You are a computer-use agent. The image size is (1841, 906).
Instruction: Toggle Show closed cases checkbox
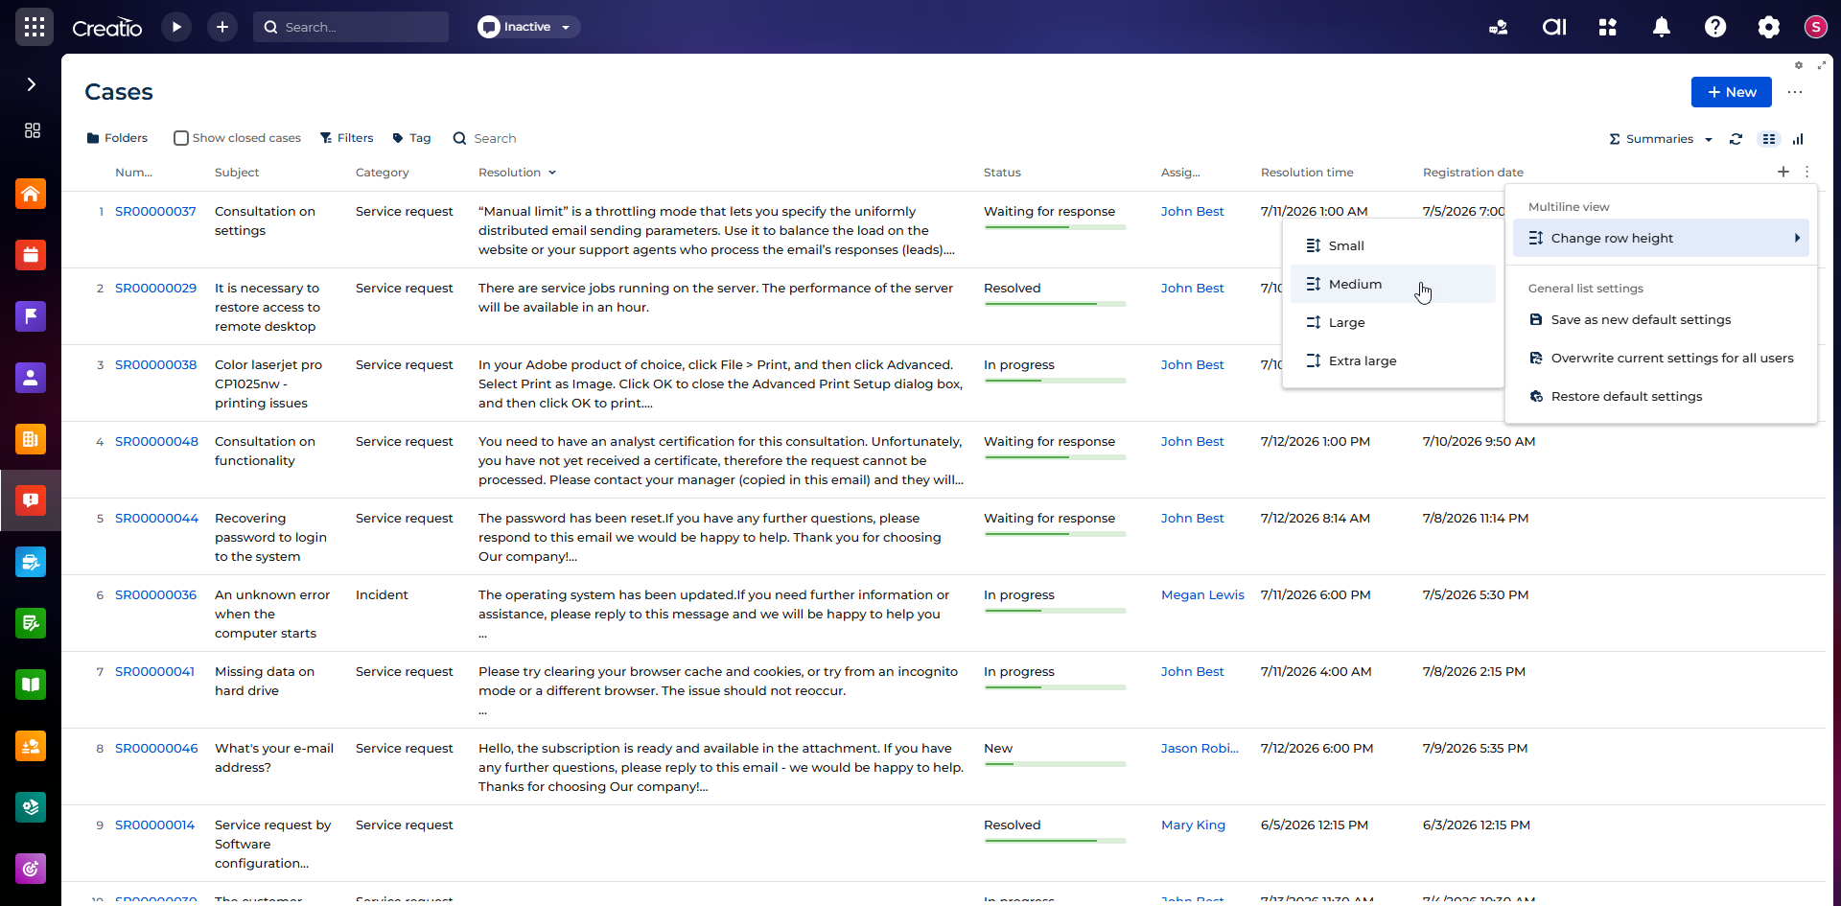[181, 138]
